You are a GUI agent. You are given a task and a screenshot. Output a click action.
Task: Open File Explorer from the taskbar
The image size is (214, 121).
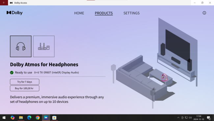coord(21,118)
